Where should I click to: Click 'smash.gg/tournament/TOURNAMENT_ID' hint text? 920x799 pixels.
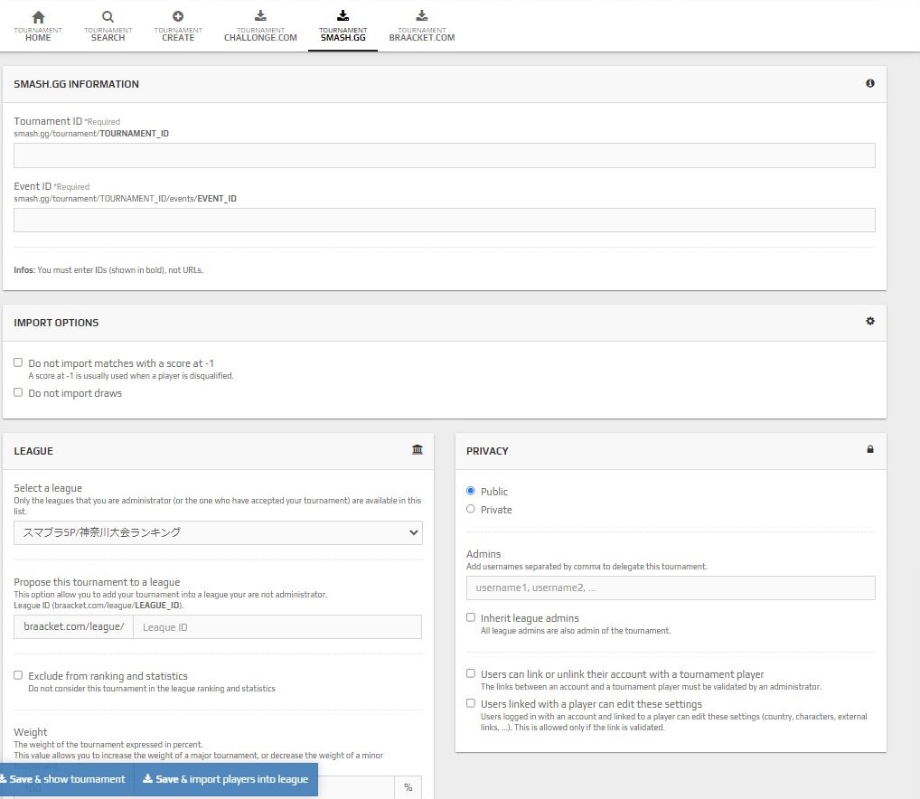pyautogui.click(x=91, y=134)
